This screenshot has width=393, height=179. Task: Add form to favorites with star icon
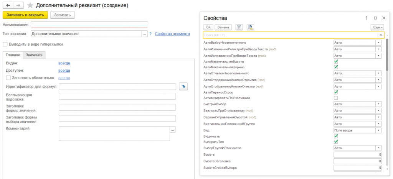[30, 6]
